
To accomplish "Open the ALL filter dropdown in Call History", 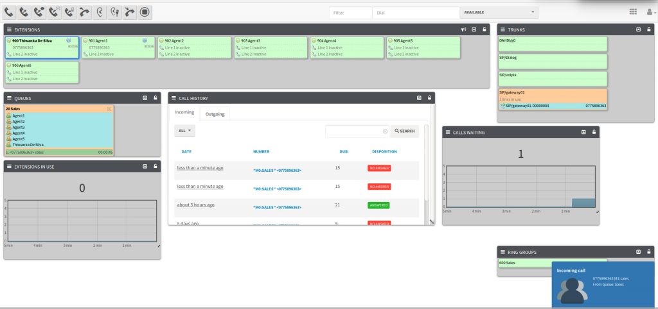I will pyautogui.click(x=184, y=131).
